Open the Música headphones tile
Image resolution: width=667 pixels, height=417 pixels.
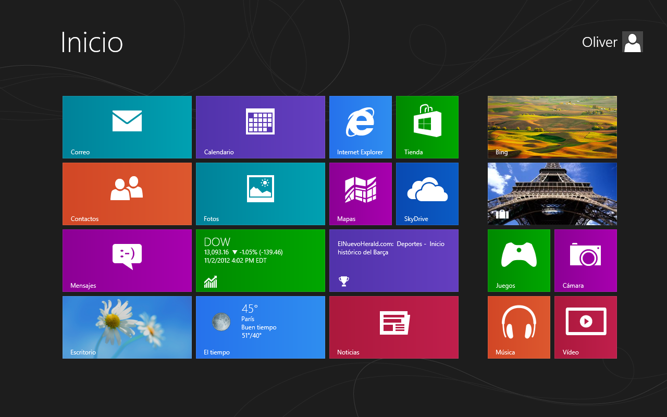tap(519, 327)
